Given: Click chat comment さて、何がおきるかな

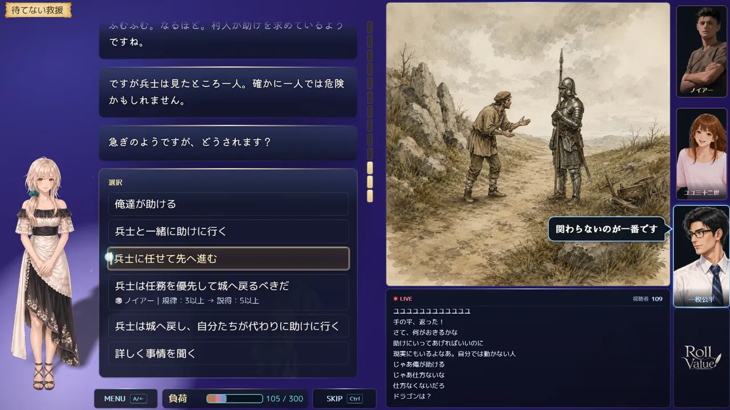Looking at the screenshot, I should pos(425,332).
